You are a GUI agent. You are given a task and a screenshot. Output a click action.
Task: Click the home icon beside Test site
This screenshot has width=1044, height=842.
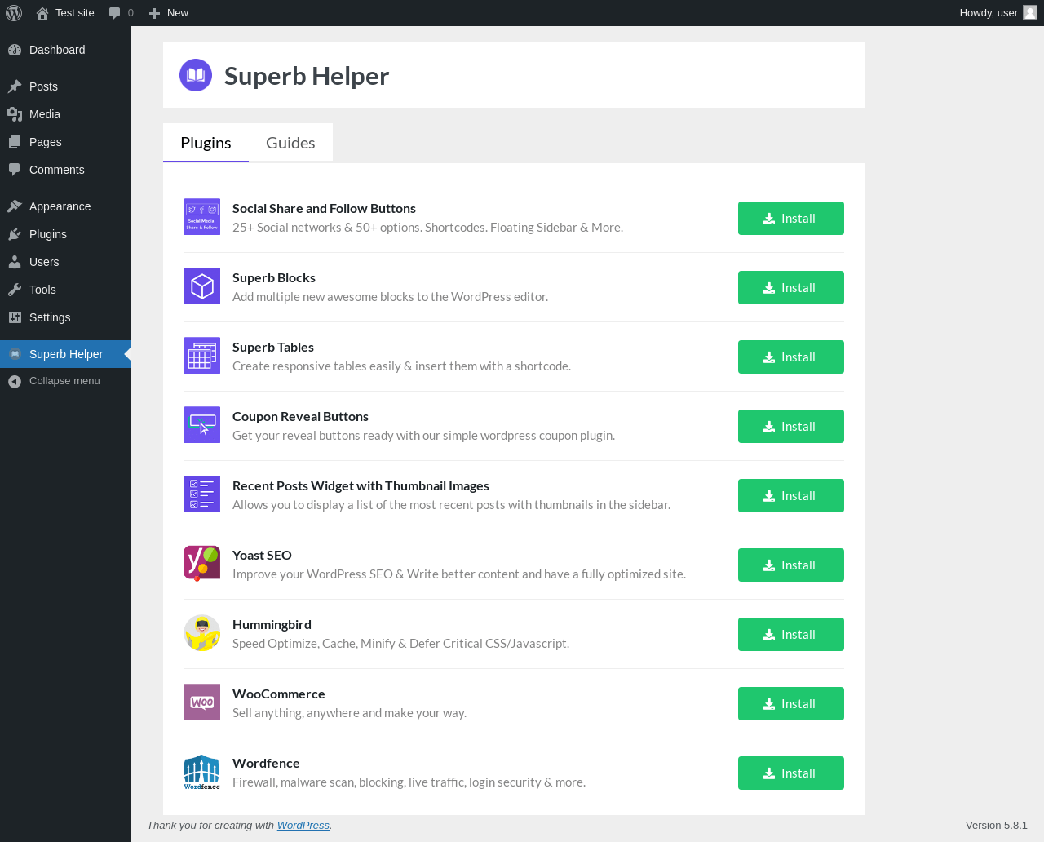[42, 13]
